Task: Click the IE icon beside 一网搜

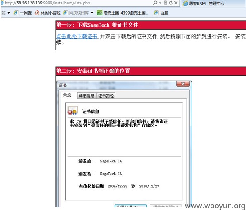Action: click(x=16, y=13)
